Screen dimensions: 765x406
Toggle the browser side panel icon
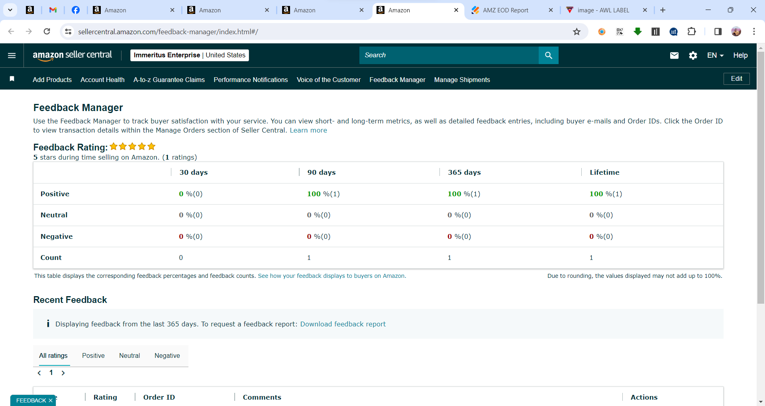click(x=718, y=31)
